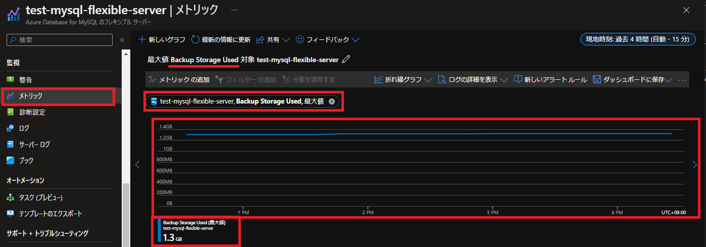Screen dimensions: 706x247
Task: Open テンプレートのエクスポート in the sidebar
Action: 51,214
